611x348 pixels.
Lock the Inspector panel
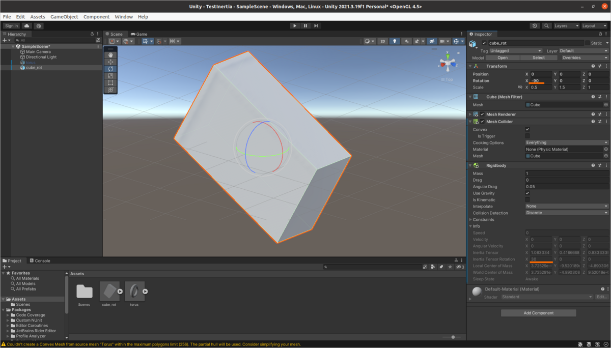pyautogui.click(x=600, y=34)
